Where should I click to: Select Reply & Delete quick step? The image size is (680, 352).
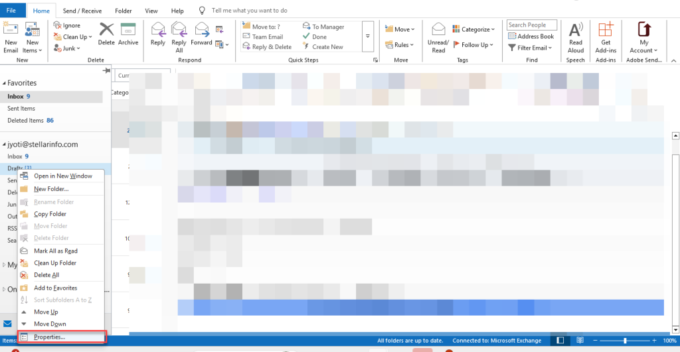tap(267, 47)
